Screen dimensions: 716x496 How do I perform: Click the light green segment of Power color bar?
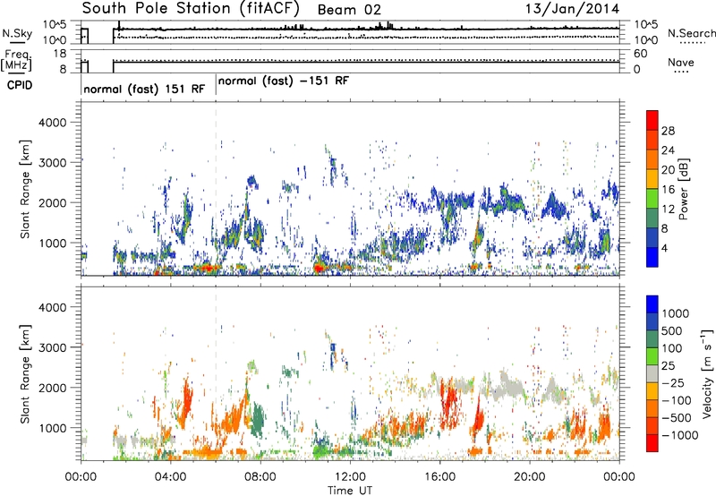click(652, 198)
